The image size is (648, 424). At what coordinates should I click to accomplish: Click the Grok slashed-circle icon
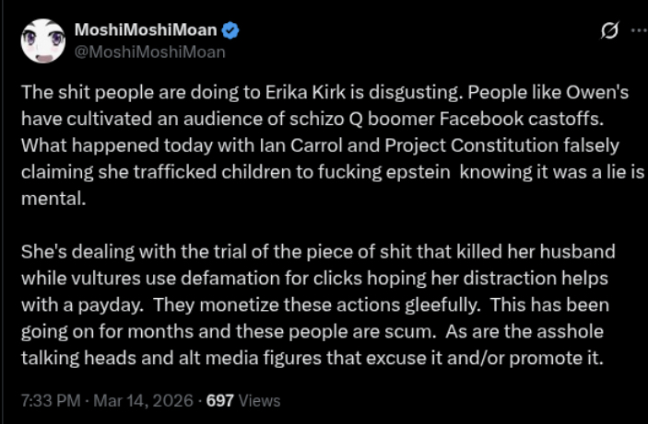609,31
